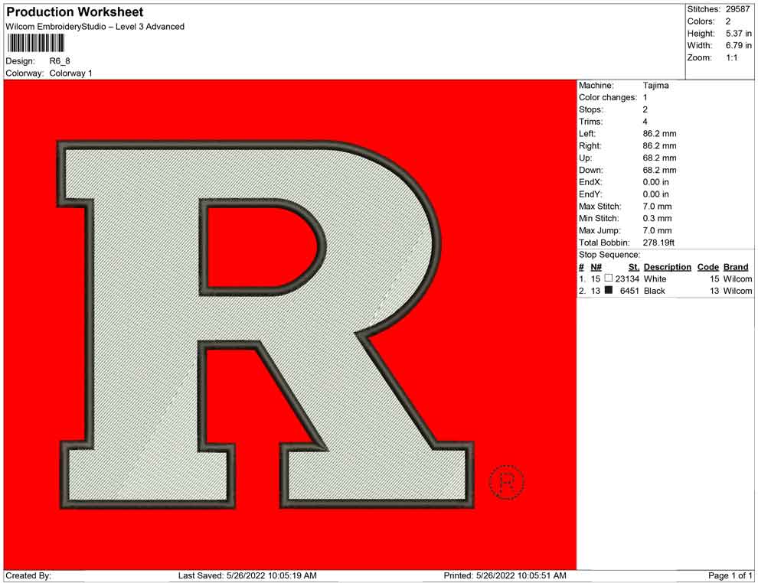
Task: Select the Machine value Tajima
Action: pyautogui.click(x=655, y=86)
